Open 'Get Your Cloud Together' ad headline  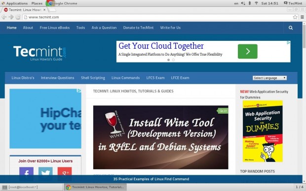(x=161, y=46)
